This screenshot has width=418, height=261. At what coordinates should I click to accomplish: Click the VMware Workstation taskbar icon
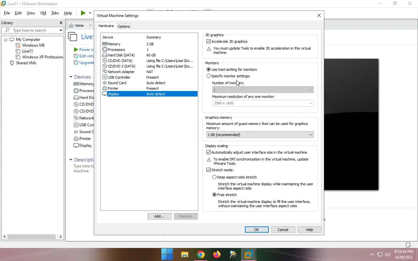pos(249,254)
